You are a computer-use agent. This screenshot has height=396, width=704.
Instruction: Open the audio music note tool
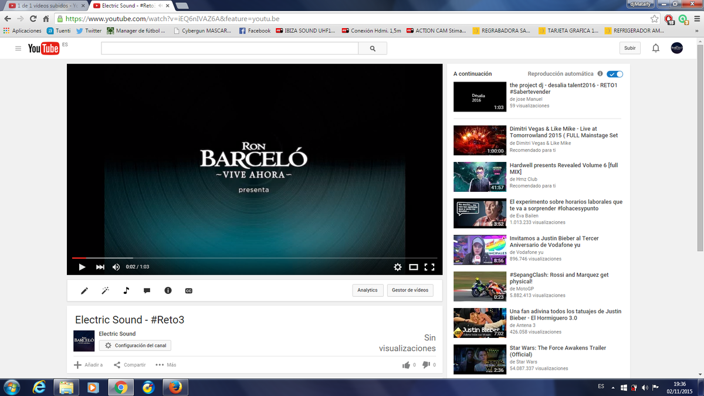(126, 290)
